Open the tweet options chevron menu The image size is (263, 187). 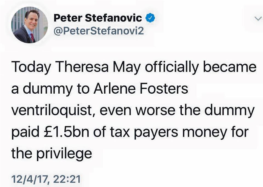[x=258, y=18]
